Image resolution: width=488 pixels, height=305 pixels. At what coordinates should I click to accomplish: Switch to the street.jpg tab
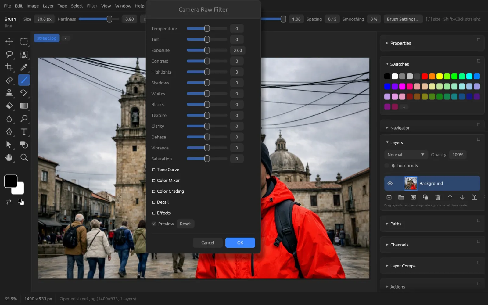(47, 38)
